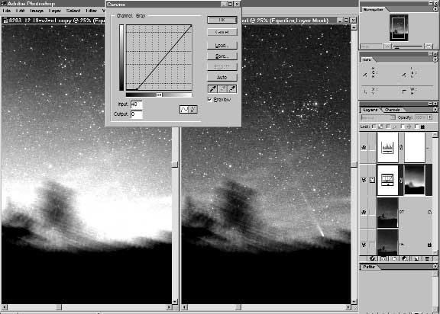Open the Layers panel flyout menu arrow
This screenshot has width=440, height=314.
pyautogui.click(x=435, y=110)
